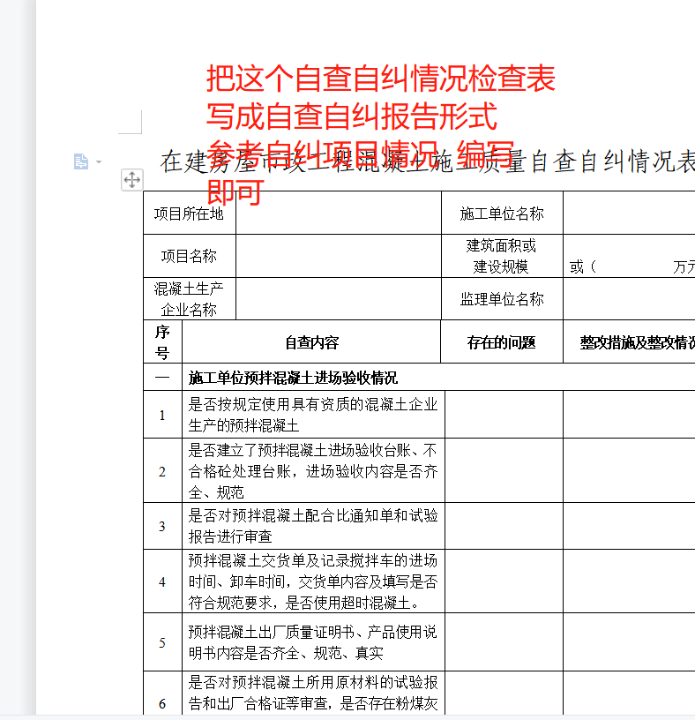Click the document layout options icon

(81, 161)
